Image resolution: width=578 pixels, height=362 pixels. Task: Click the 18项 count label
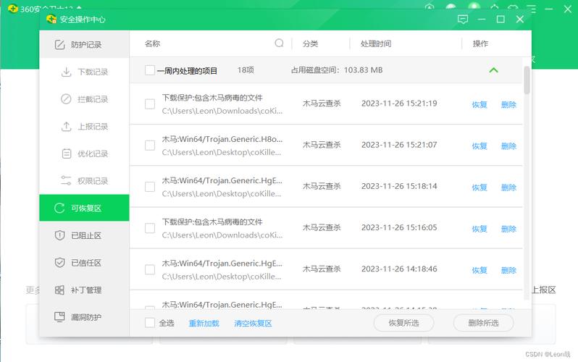pyautogui.click(x=246, y=70)
